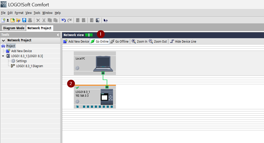Click the PC to LOGO! transfer icon
The height and width of the screenshot is (143, 264).
92,20
